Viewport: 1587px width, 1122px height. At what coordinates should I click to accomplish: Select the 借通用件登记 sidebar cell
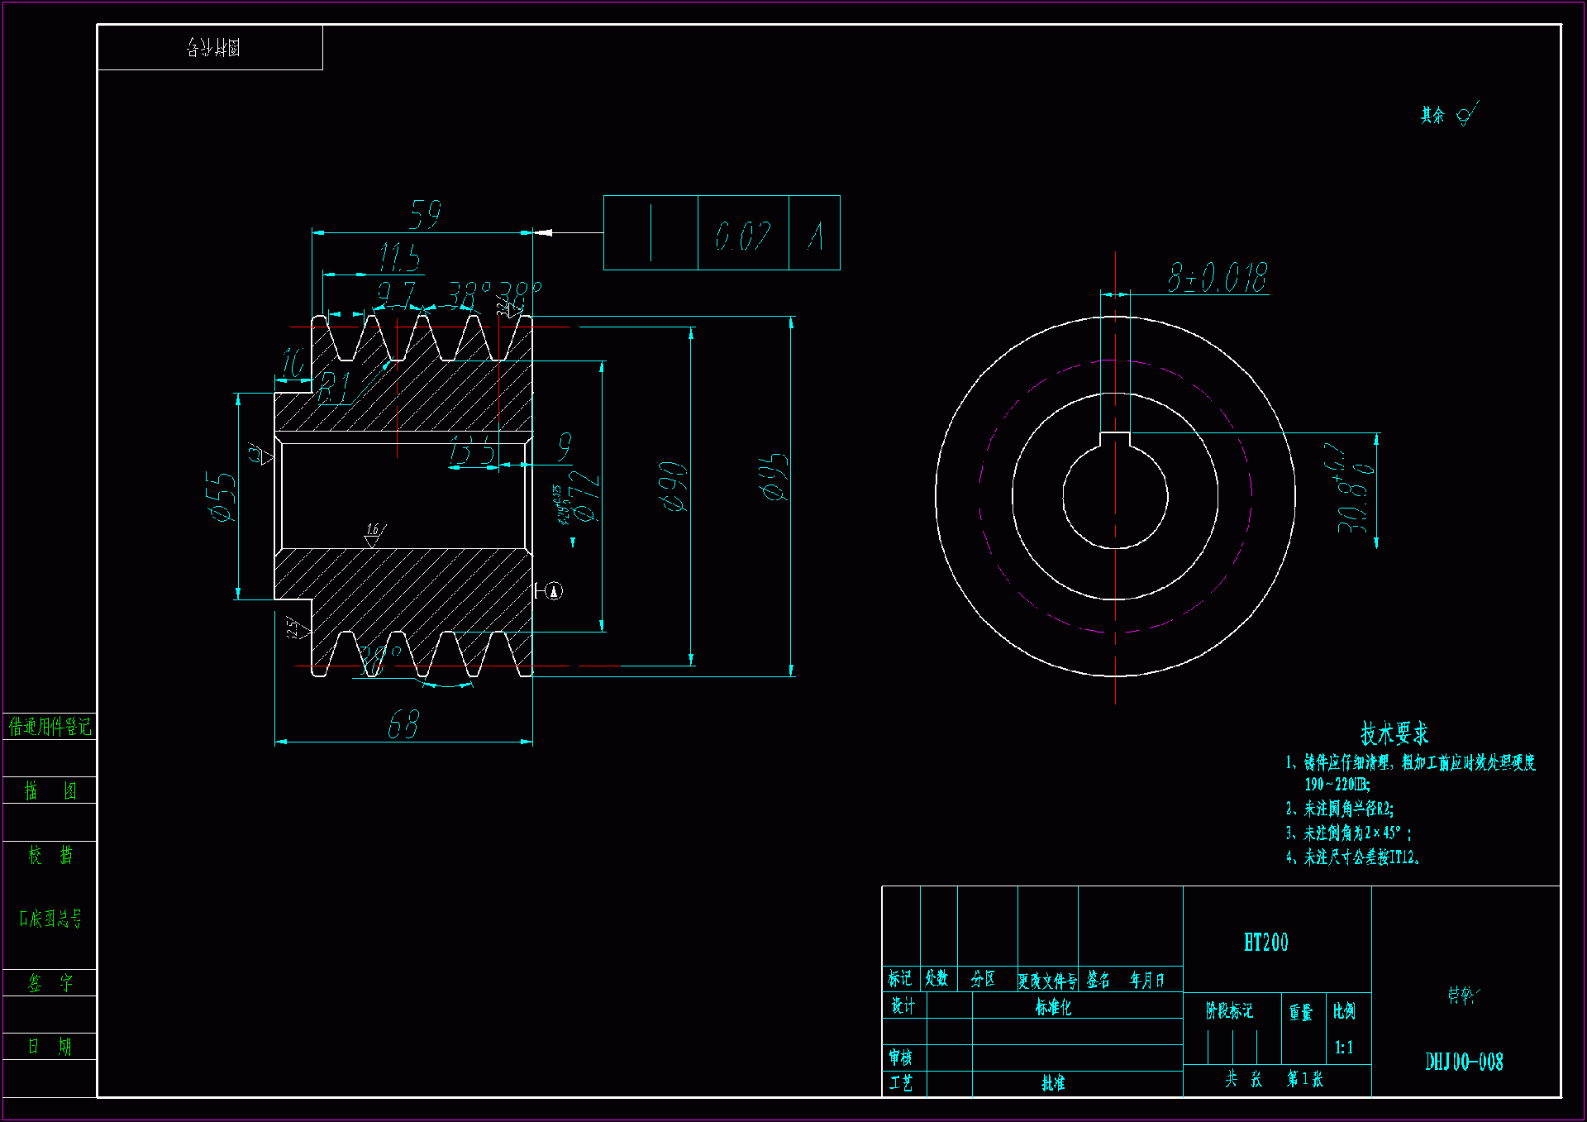click(50, 727)
